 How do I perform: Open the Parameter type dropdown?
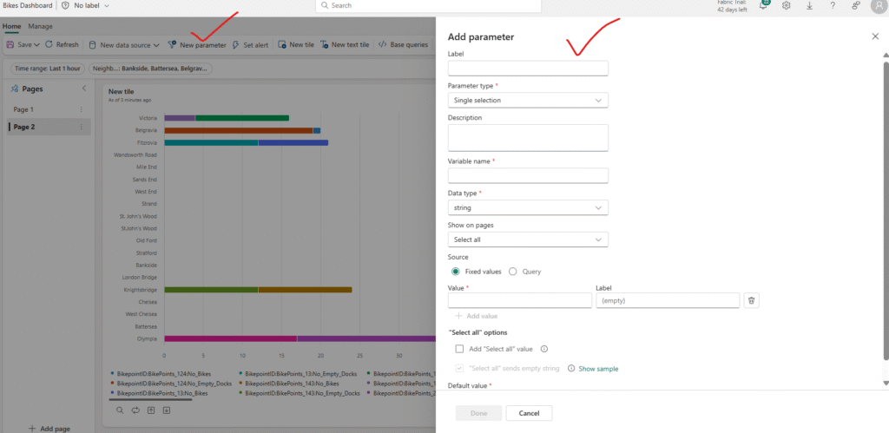[528, 101]
